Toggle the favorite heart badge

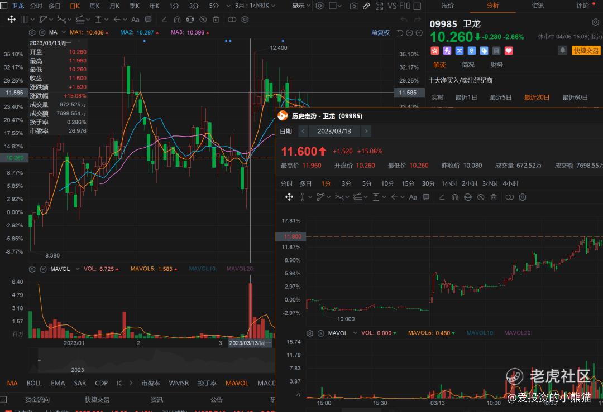click(x=509, y=51)
